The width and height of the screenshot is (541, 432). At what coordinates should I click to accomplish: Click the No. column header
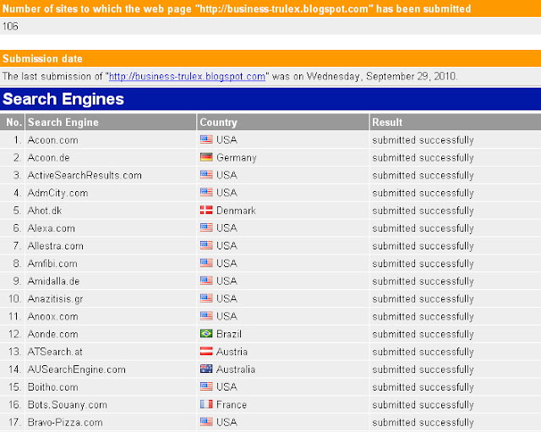click(x=13, y=122)
